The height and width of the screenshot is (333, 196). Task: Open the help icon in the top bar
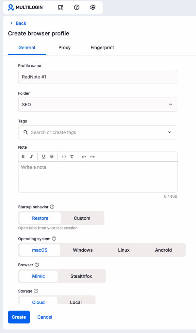click(x=77, y=7)
